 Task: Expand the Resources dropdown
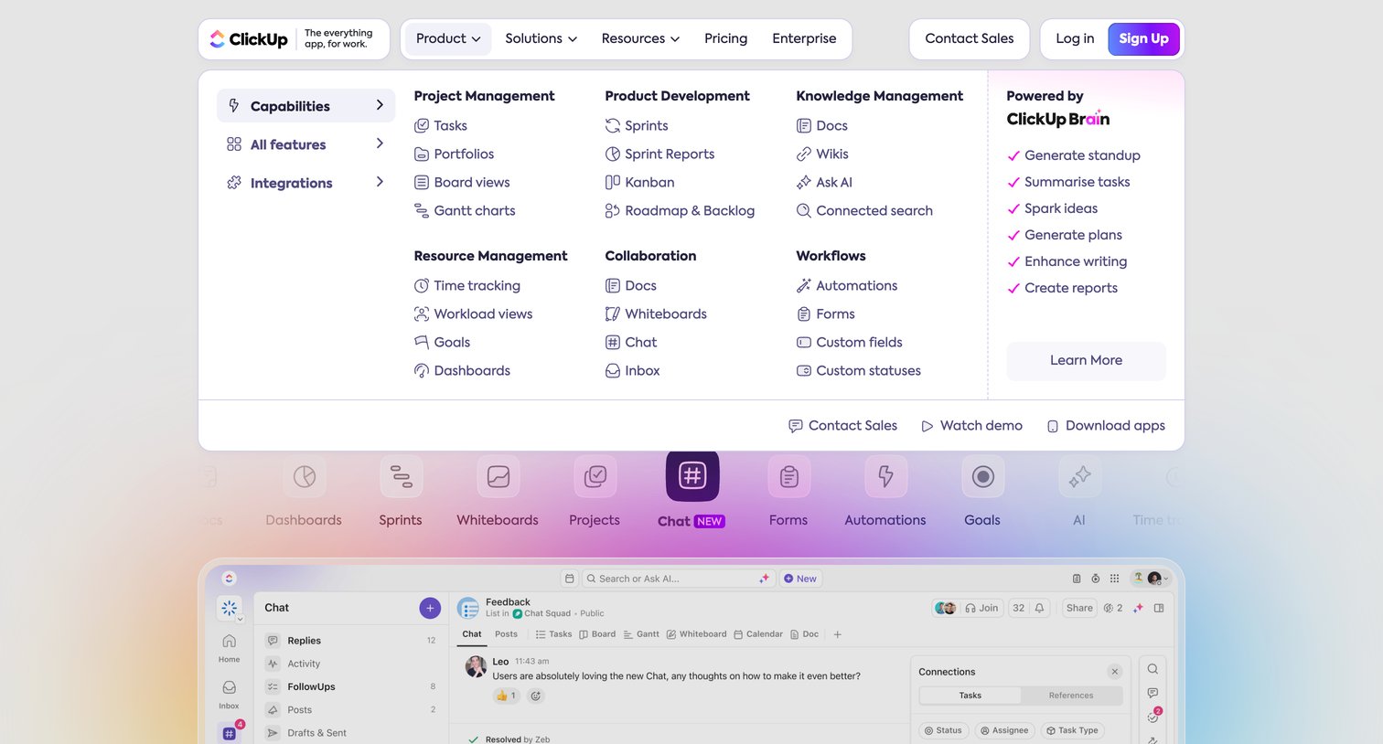640,39
